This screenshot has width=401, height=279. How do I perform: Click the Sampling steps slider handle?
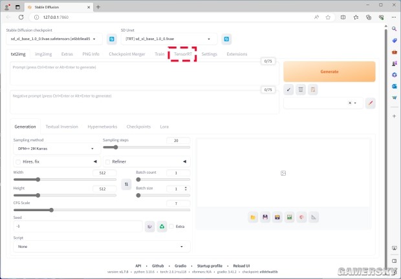tap(116, 147)
